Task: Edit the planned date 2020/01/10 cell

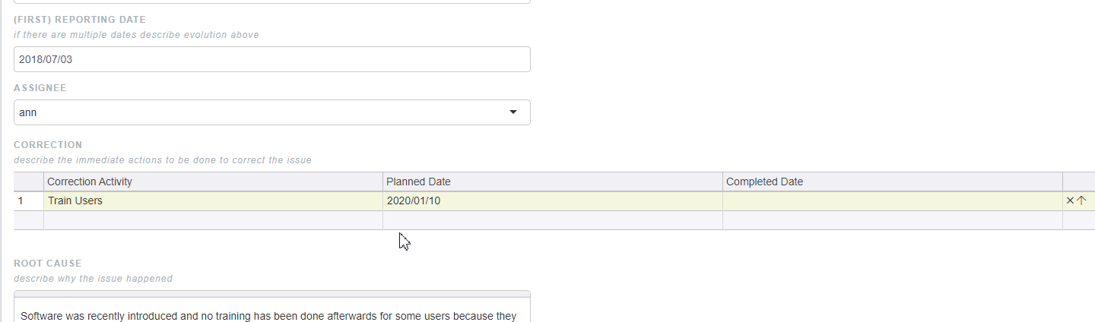Action: 553,201
